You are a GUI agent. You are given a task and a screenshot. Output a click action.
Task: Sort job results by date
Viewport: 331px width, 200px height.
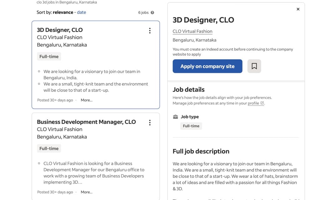(x=81, y=12)
